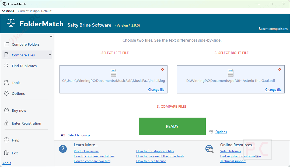Remove the left file install.log
This screenshot has width=290, height=167.
(x=162, y=70)
